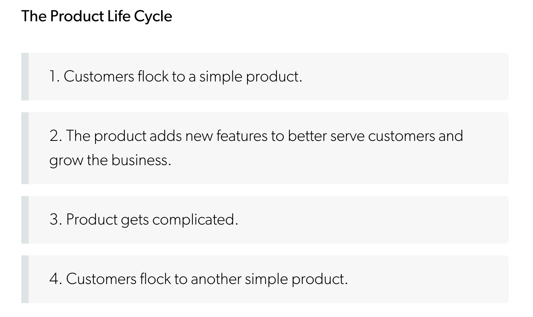Click the text line 'grow the business.'

coord(110,160)
